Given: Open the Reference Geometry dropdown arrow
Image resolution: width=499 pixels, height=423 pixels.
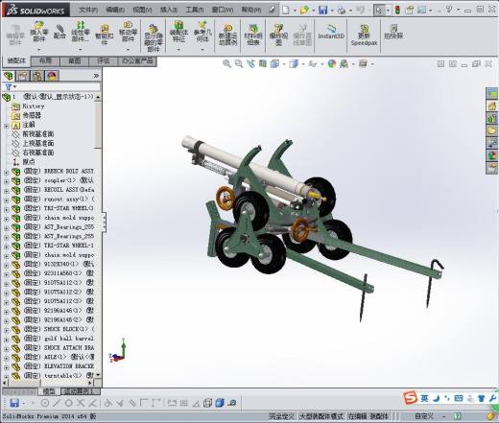Looking at the screenshot, I should (202, 50).
